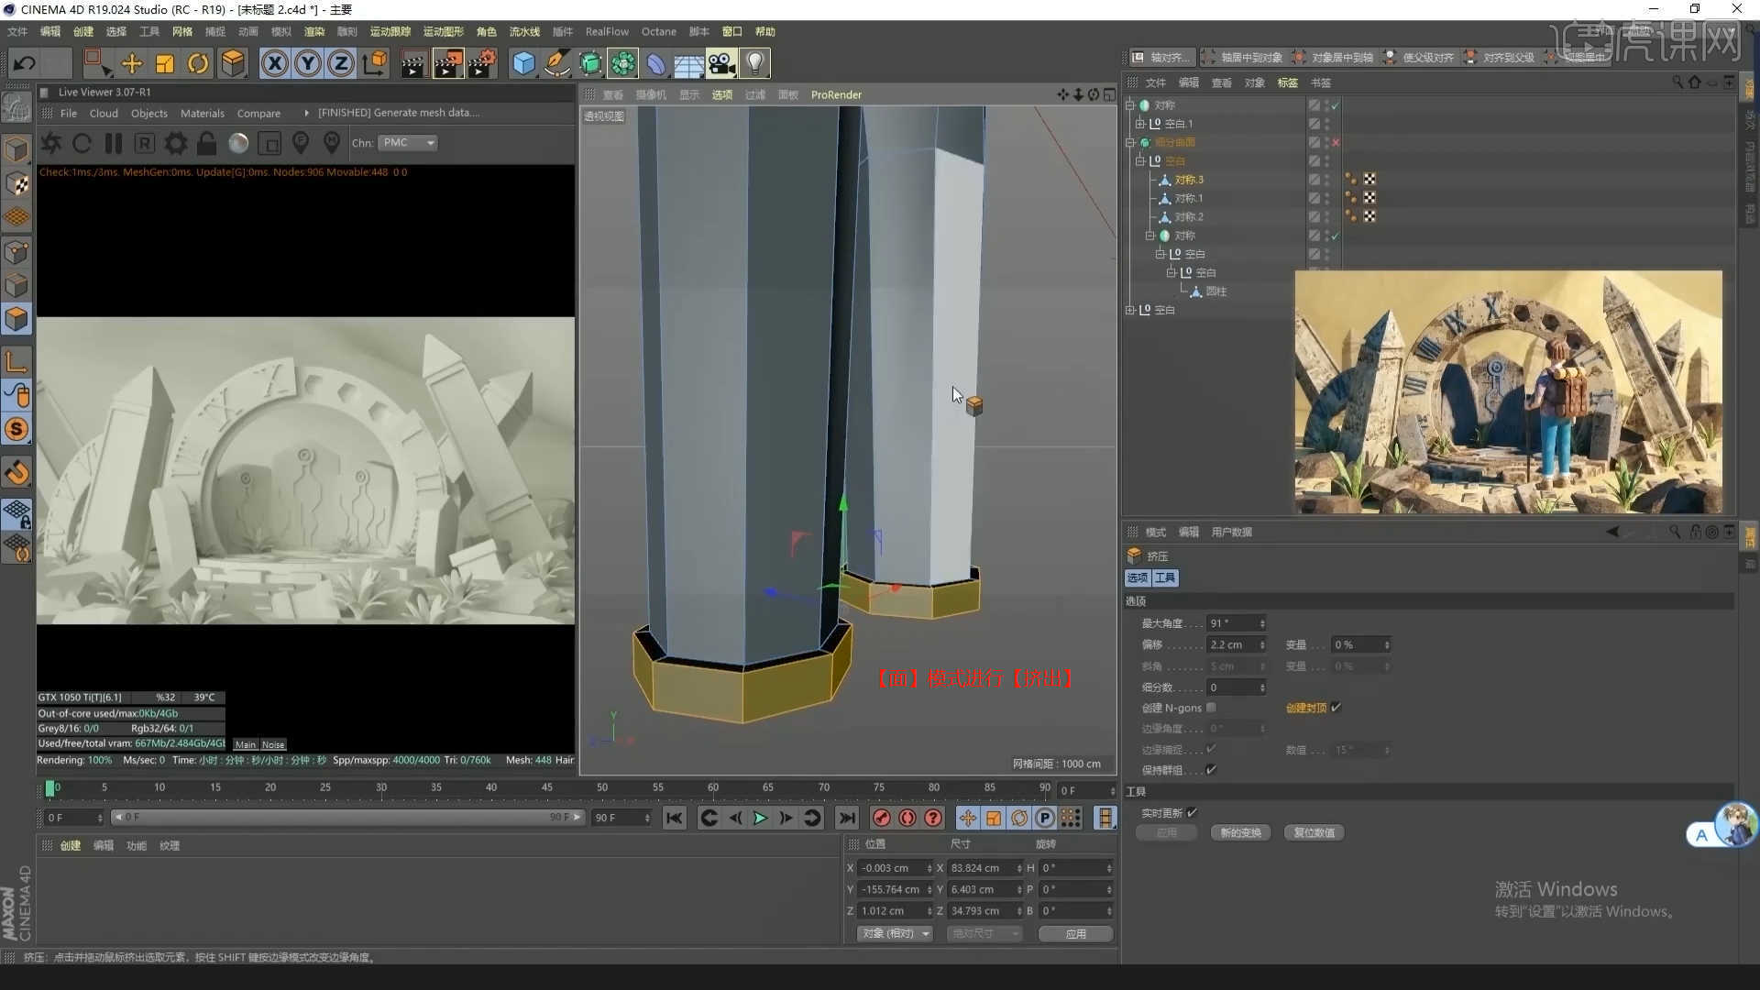Screen dimensions: 1760x990
Task: Select the Move tool in top toolbar
Action: pyautogui.click(x=132, y=63)
